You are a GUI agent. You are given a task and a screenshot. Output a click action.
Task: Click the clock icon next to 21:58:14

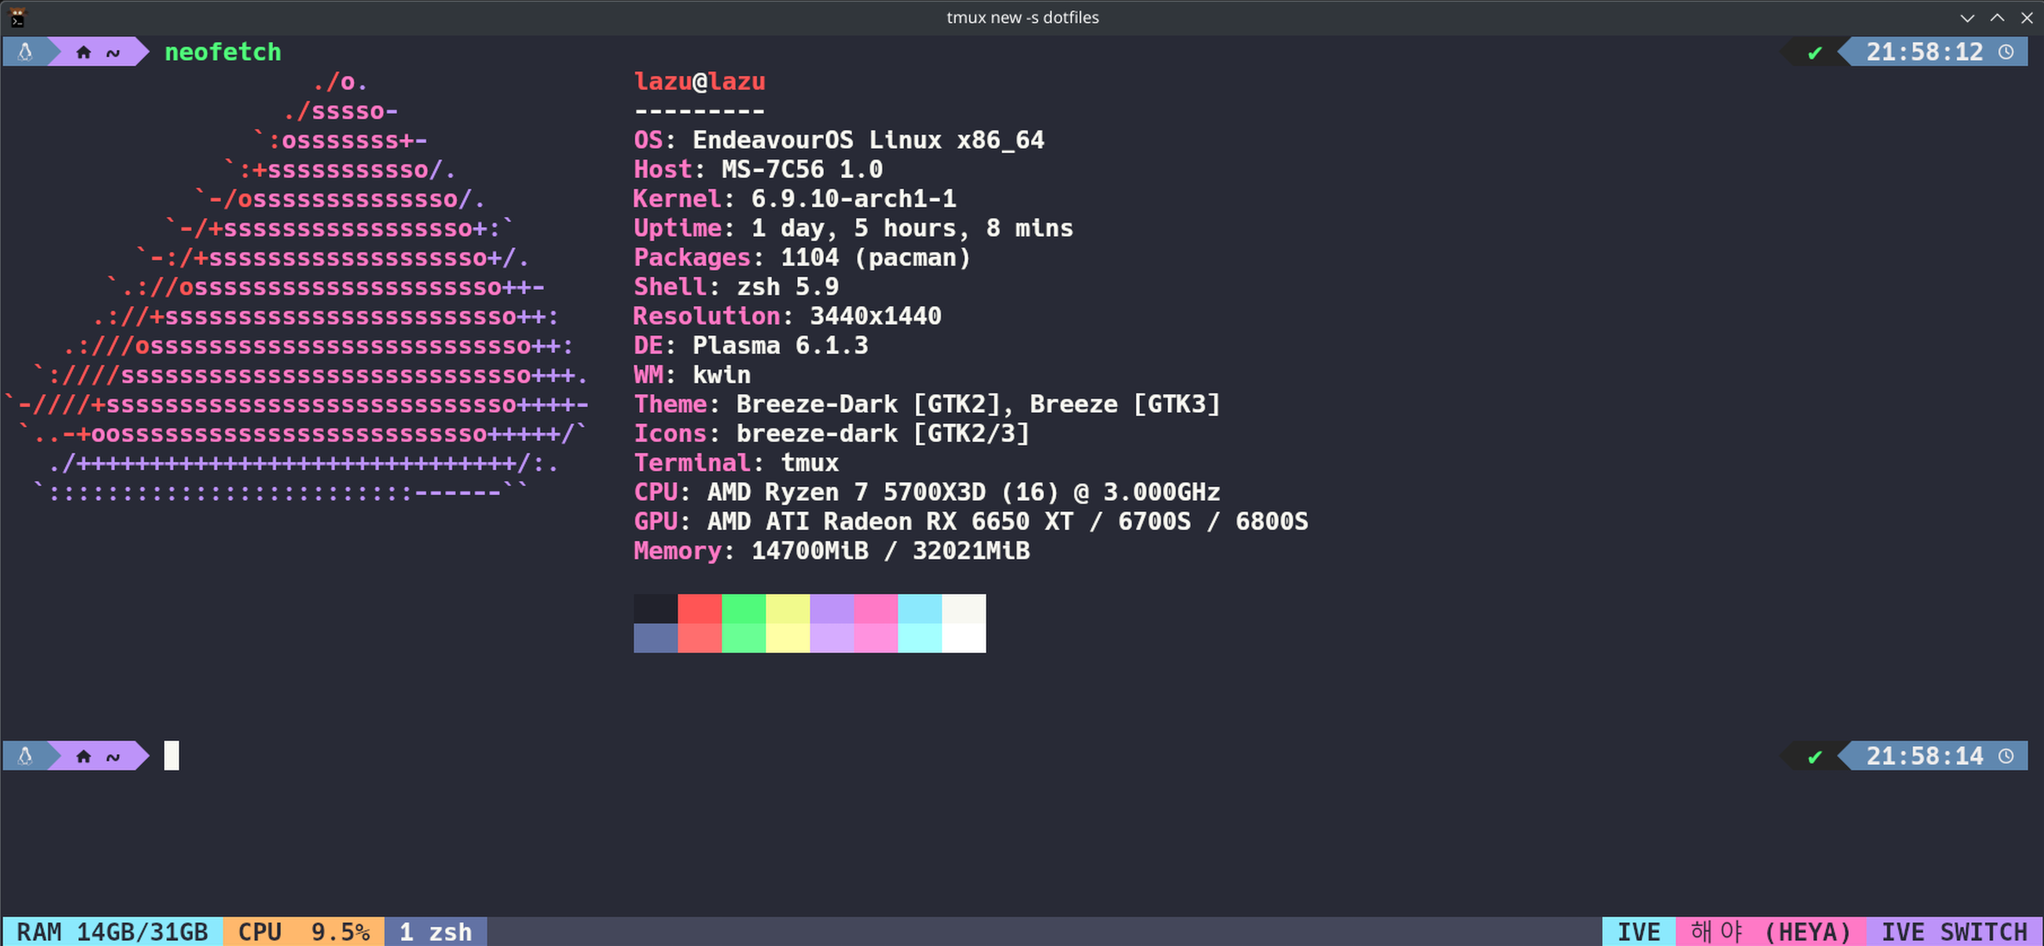pyautogui.click(x=2006, y=755)
